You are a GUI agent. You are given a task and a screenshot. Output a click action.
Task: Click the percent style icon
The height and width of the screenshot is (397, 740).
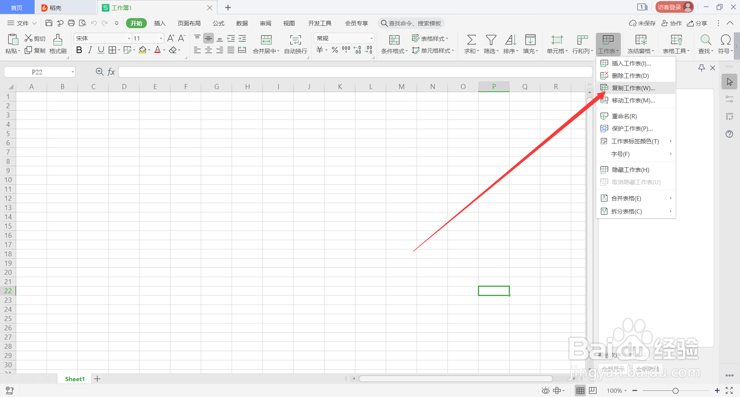(x=335, y=50)
